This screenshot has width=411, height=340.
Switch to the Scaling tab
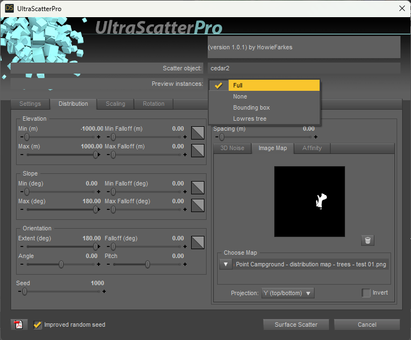(115, 104)
